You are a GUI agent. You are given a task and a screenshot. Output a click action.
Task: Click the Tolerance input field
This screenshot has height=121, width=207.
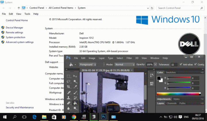click(174, 65)
